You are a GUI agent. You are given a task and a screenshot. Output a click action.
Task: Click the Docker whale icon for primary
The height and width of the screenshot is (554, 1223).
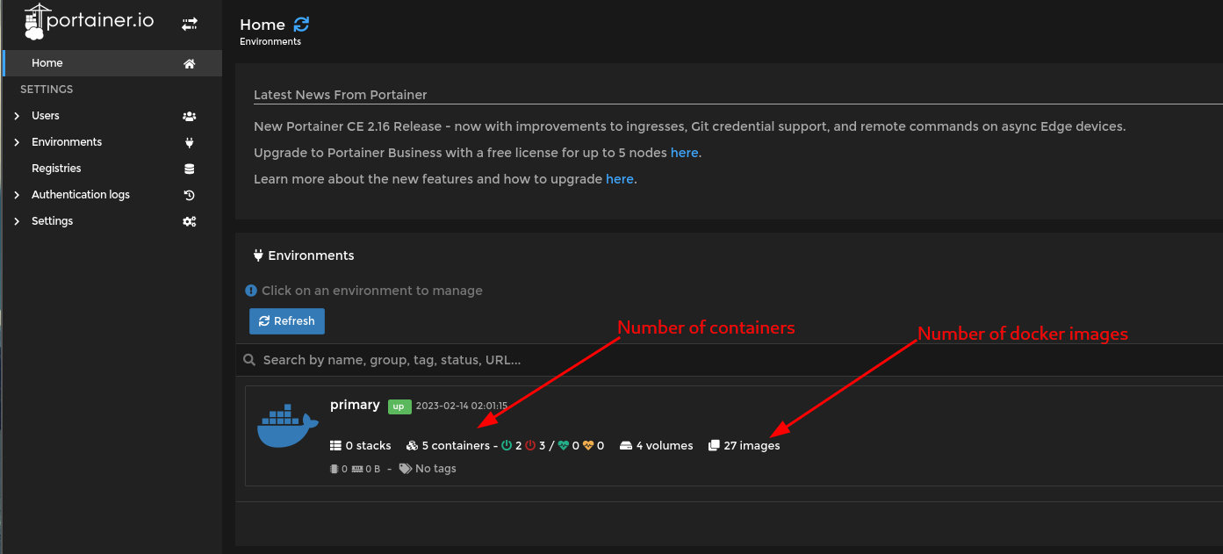point(287,428)
